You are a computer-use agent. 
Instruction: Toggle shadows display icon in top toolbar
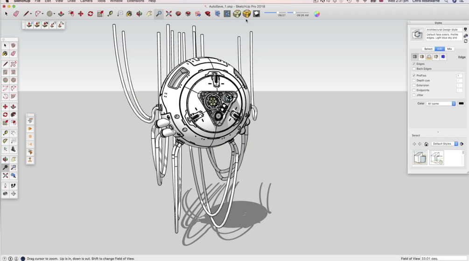click(x=256, y=14)
